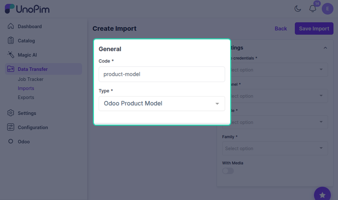Click the General section title
Screen dimensions: 338x200
110,49
